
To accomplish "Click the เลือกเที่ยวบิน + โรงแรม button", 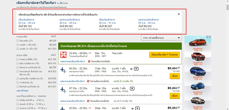I will click(165, 55).
